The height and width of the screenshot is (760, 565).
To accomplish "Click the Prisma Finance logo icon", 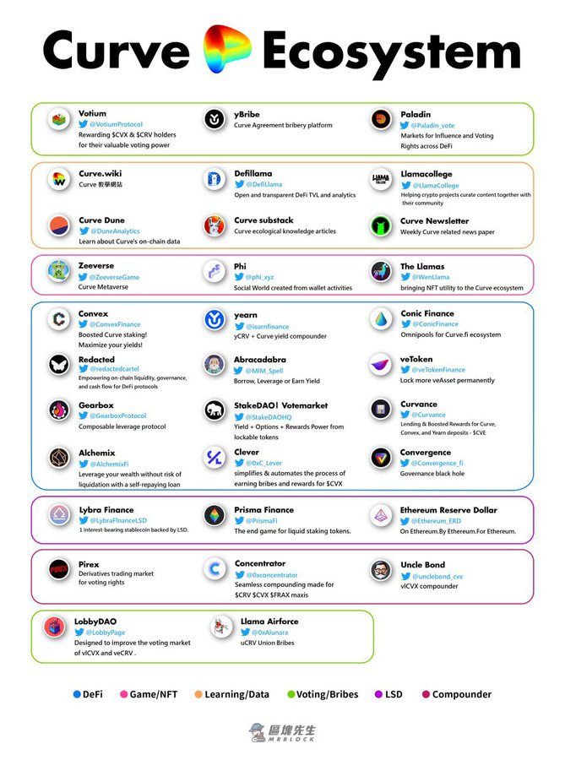I will click(x=215, y=515).
